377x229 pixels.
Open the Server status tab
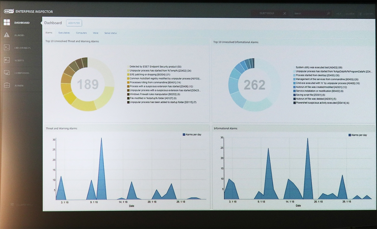[x=111, y=33]
